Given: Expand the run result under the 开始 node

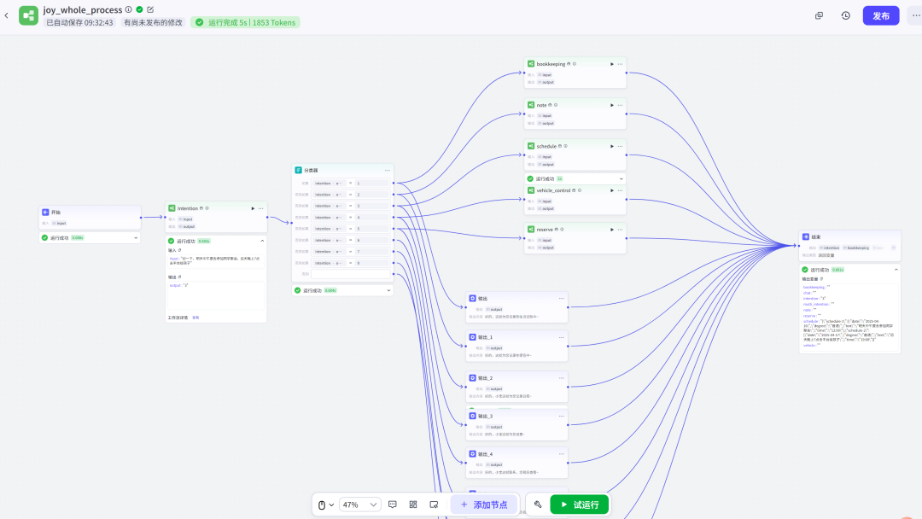Looking at the screenshot, I should tap(136, 238).
